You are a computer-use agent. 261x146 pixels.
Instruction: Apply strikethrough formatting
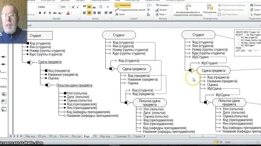(x=55, y=13)
